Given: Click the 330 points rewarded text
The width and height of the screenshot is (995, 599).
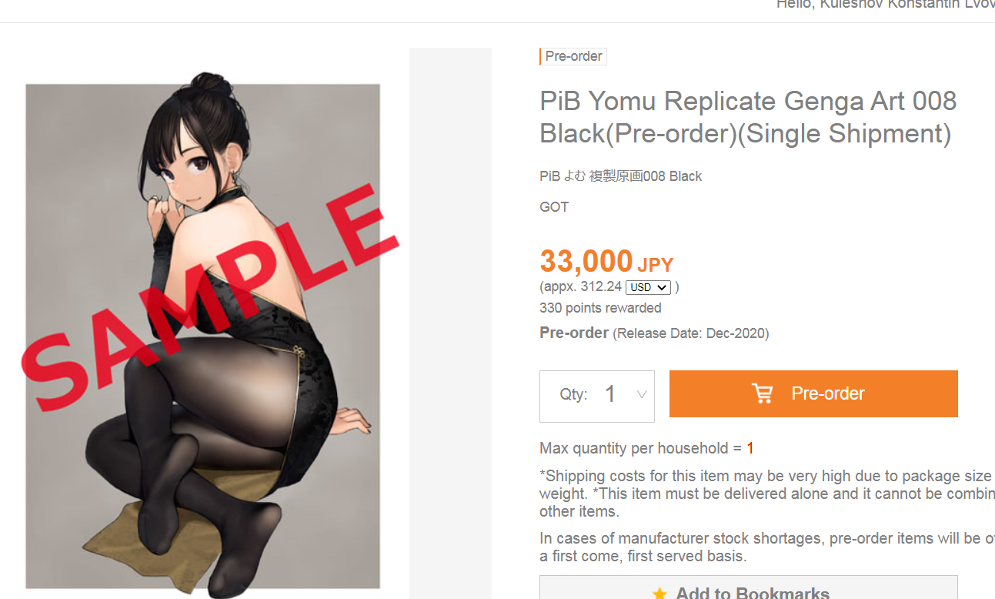Looking at the screenshot, I should (x=600, y=308).
